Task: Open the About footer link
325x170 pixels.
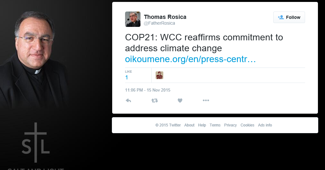Action: click(189, 125)
